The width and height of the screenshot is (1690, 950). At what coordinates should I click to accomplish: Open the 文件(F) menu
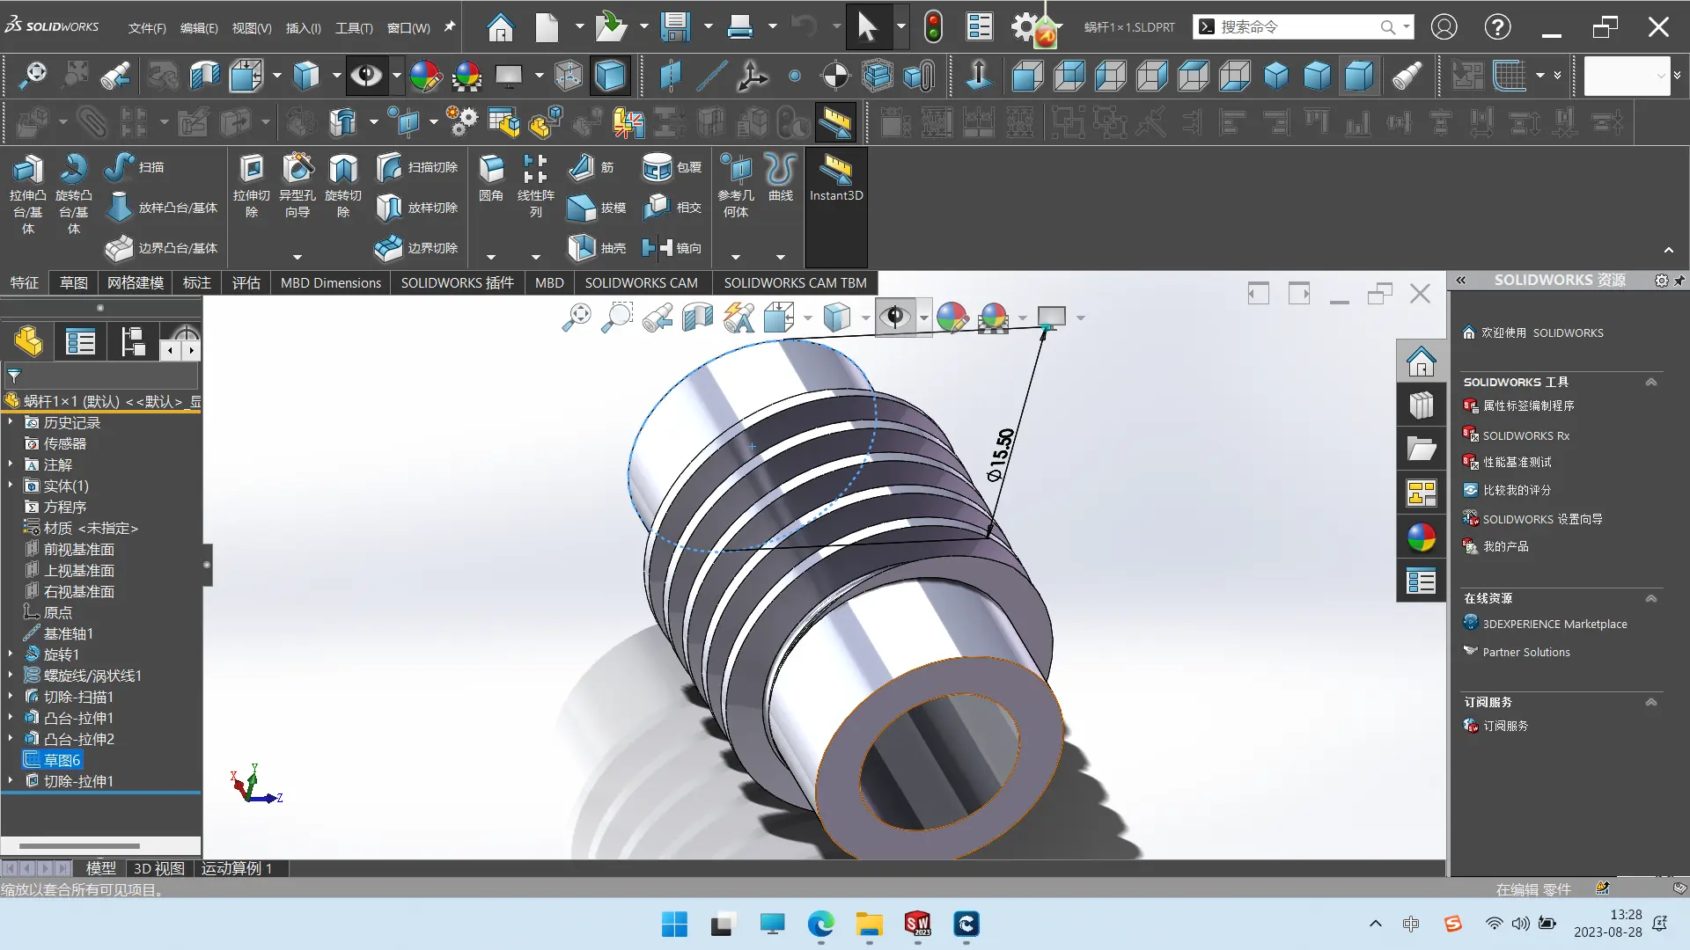click(x=147, y=28)
